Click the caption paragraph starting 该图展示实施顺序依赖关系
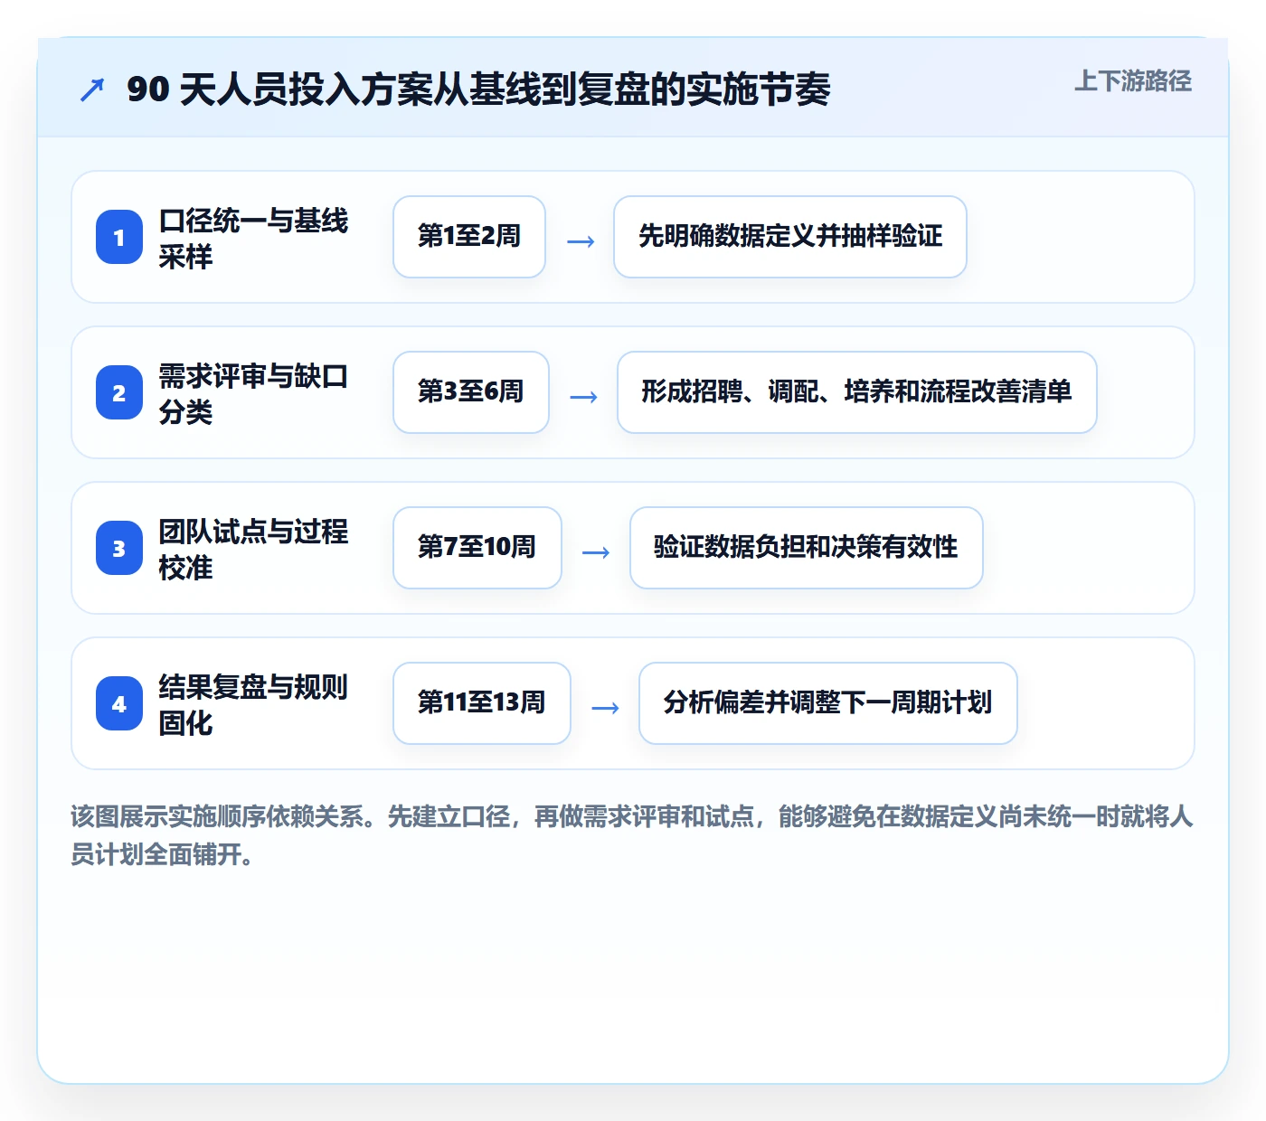Screen dimensions: 1266x1121 (632, 835)
